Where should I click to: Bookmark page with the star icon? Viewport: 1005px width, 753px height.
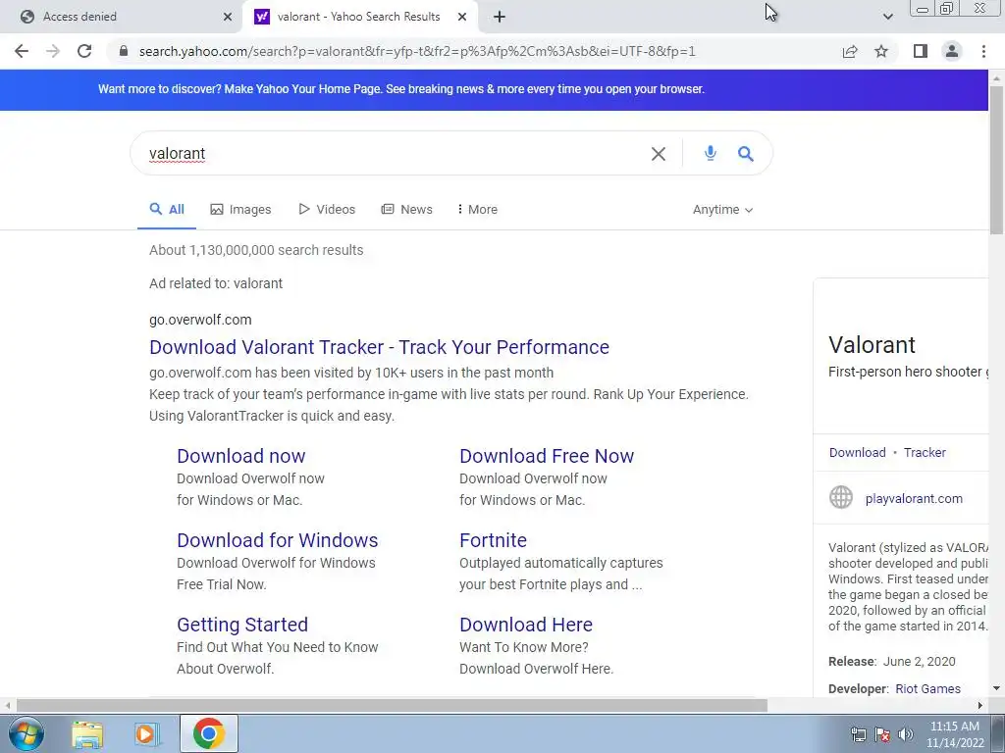point(881,51)
